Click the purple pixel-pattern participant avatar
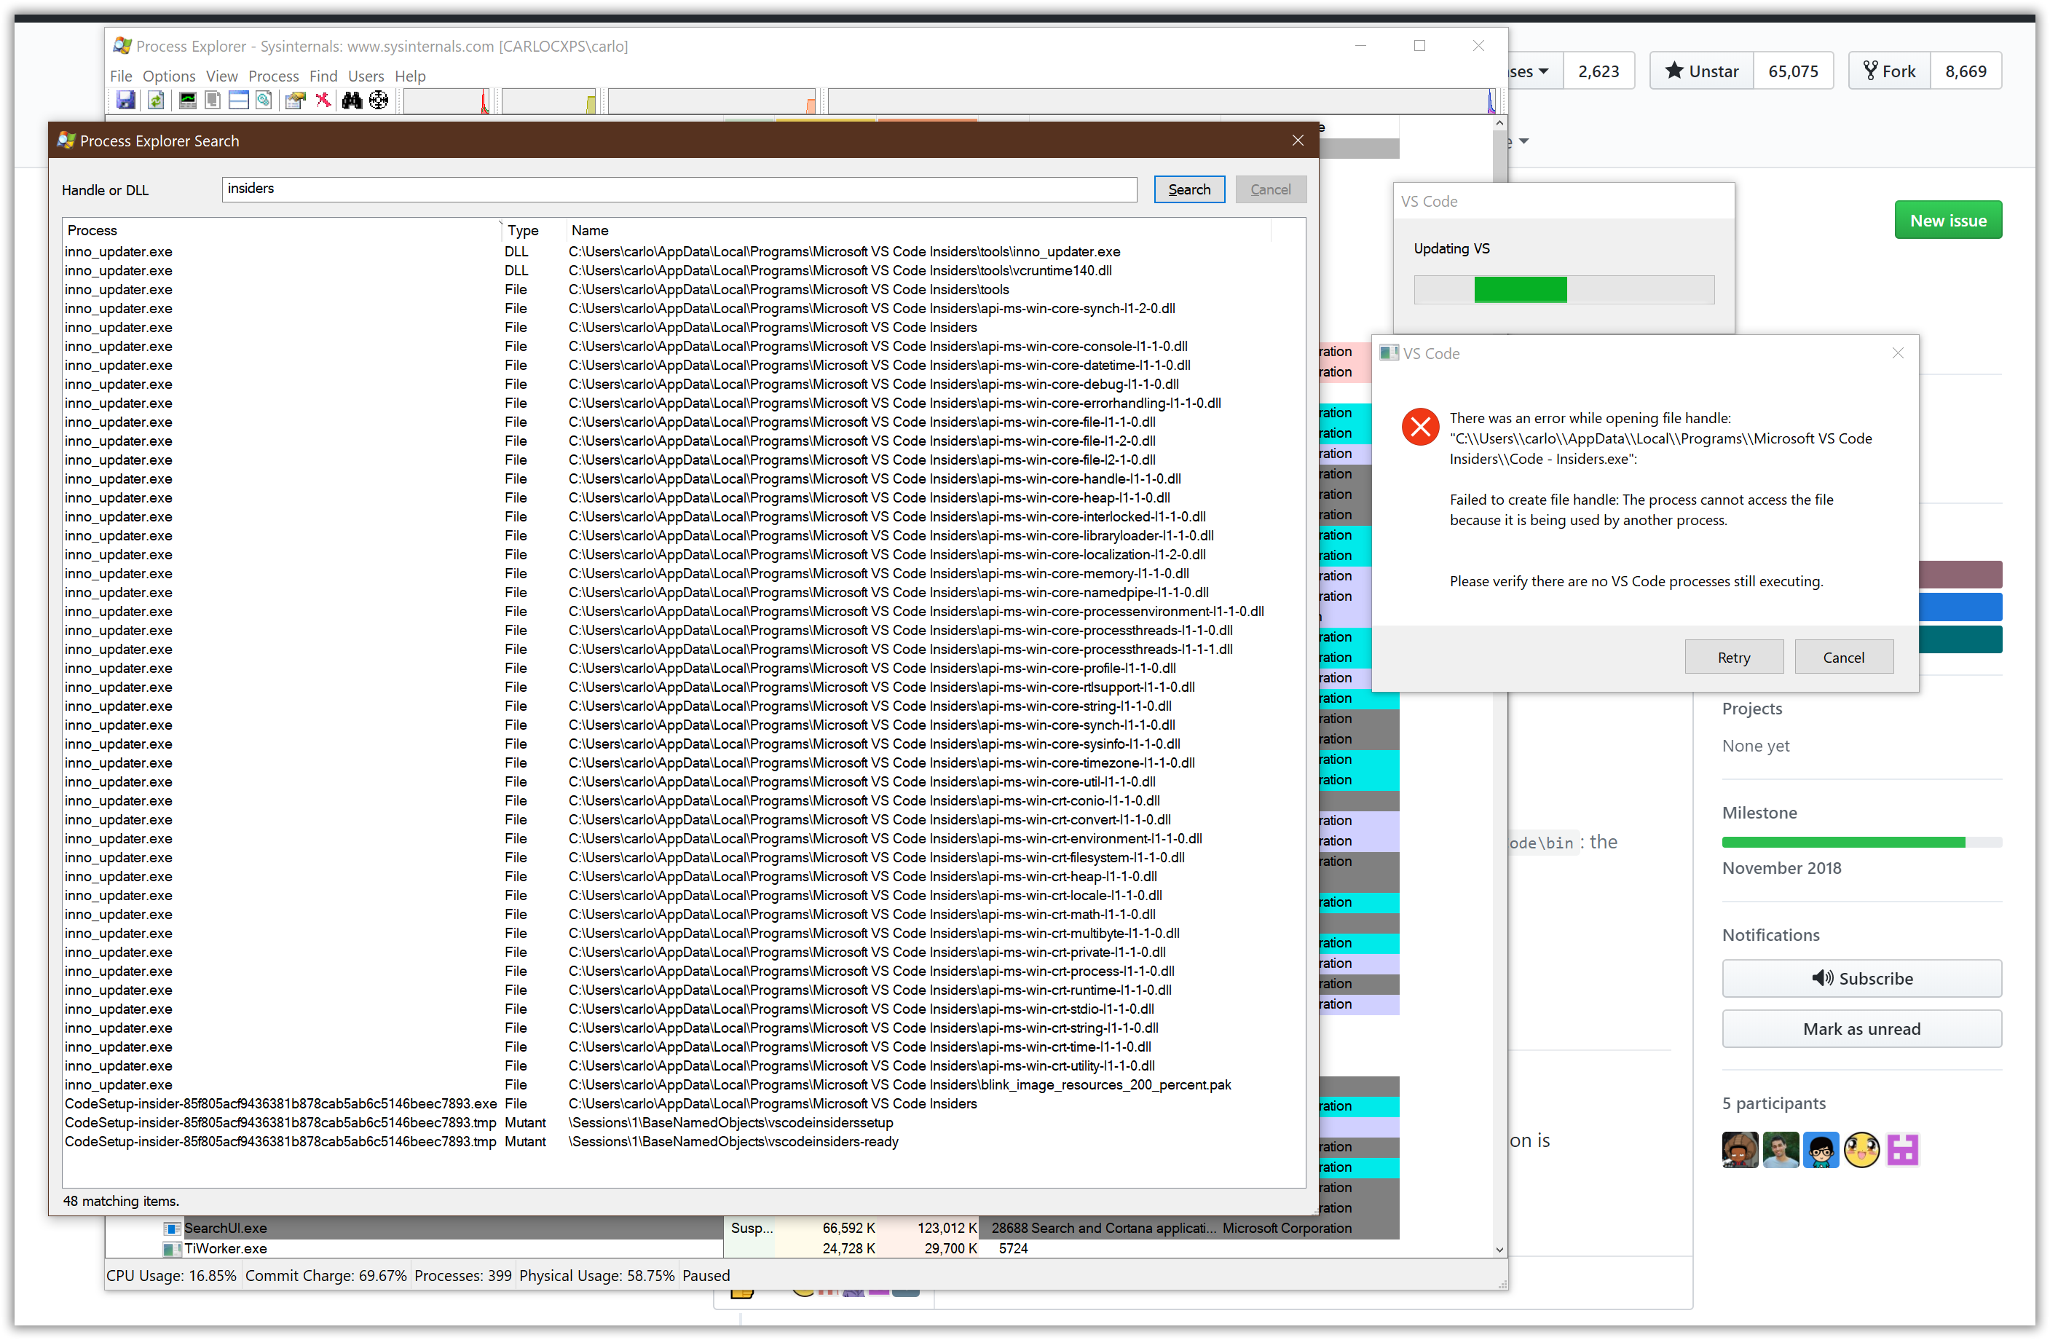 click(x=1903, y=1150)
